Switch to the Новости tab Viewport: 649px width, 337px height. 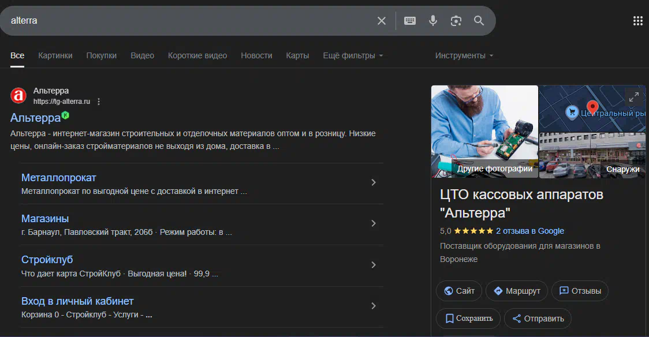click(x=256, y=55)
